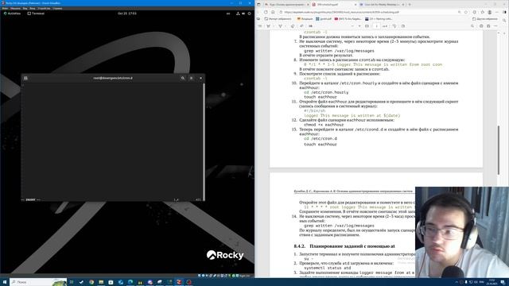Select the PDF erase tool
This screenshot has width=509, height=286.
click(x=293, y=26)
